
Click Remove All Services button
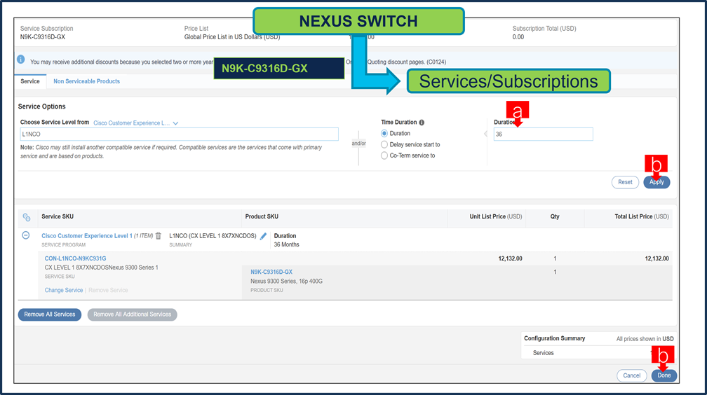pyautogui.click(x=50, y=314)
